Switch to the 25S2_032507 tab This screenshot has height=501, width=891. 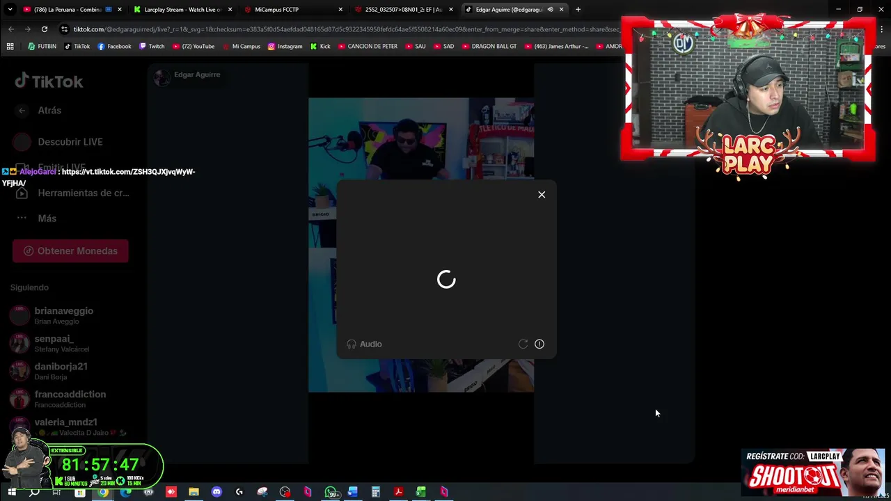coord(403,10)
